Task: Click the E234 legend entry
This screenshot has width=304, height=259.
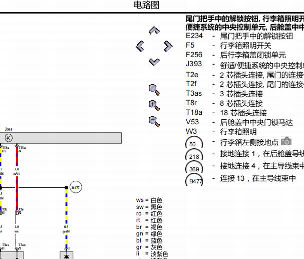Action: pos(239,36)
